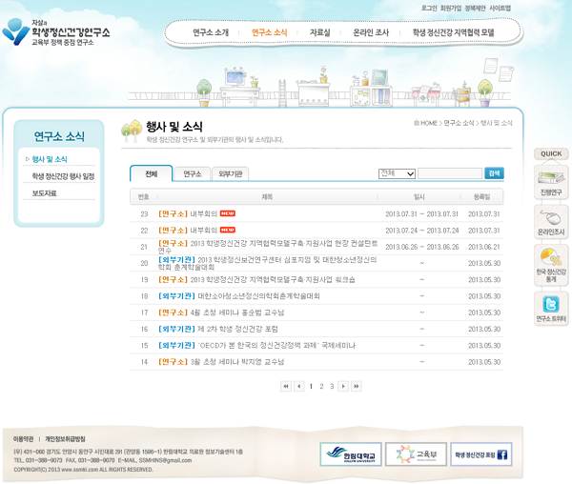Screen dimensions: 572x484
Task: Click the search text input field
Action: (450, 173)
